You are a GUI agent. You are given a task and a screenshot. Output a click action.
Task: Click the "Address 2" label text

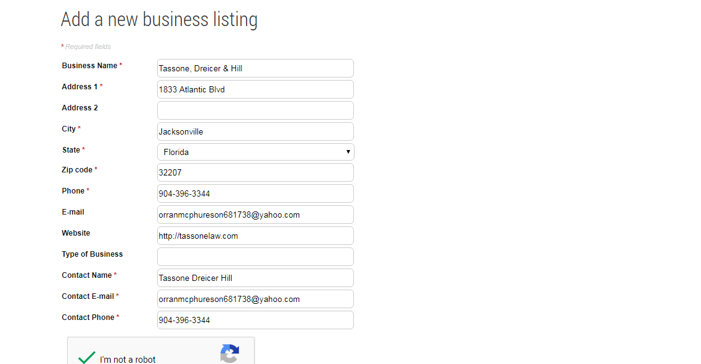pyautogui.click(x=79, y=108)
